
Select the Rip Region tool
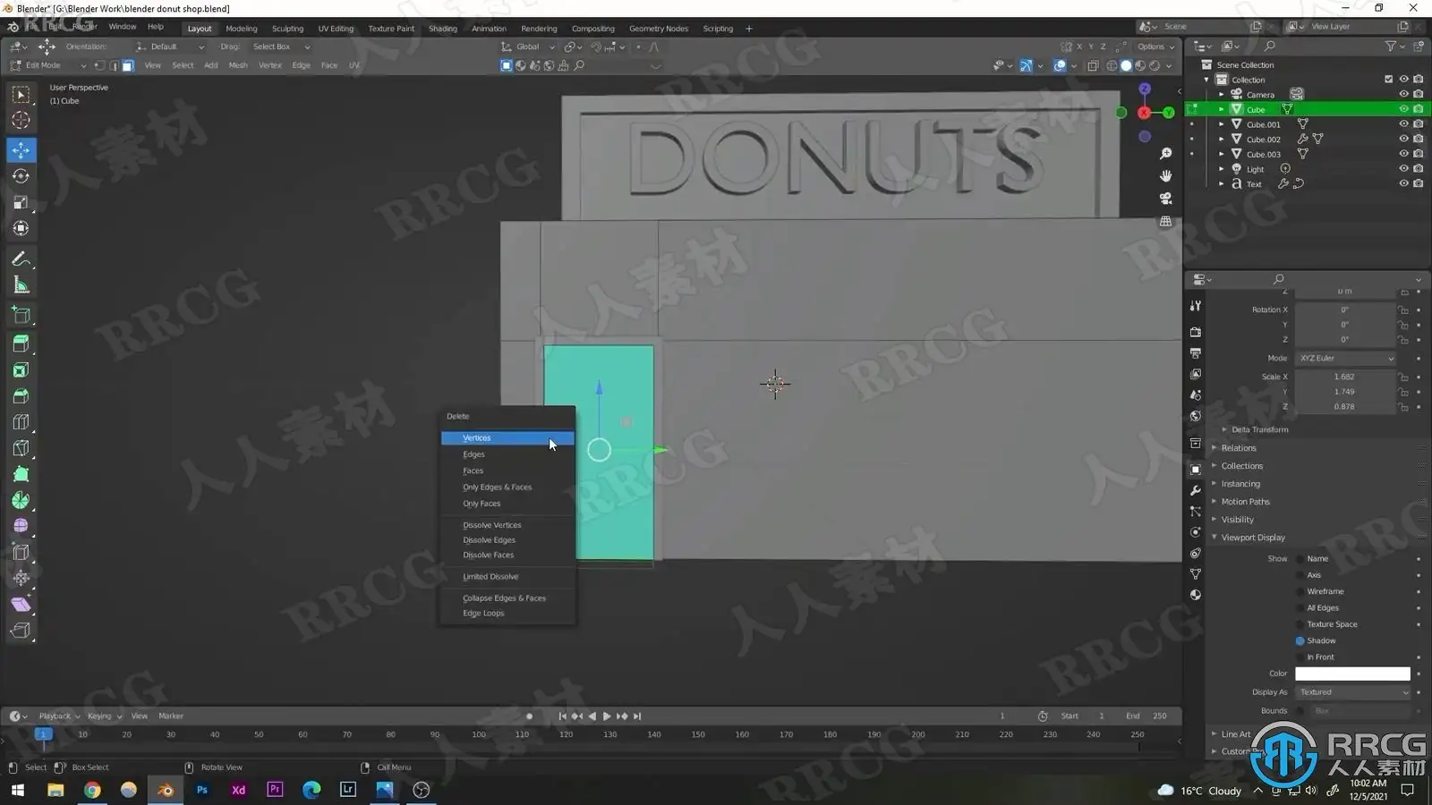point(21,631)
